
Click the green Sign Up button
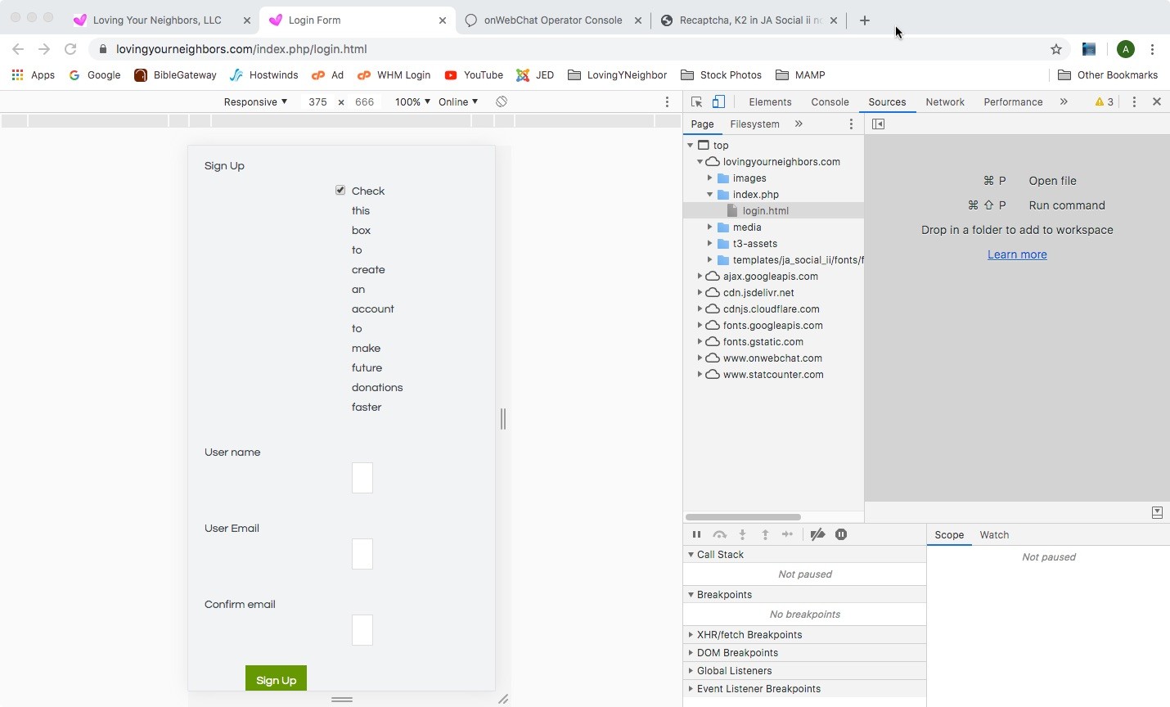click(276, 678)
